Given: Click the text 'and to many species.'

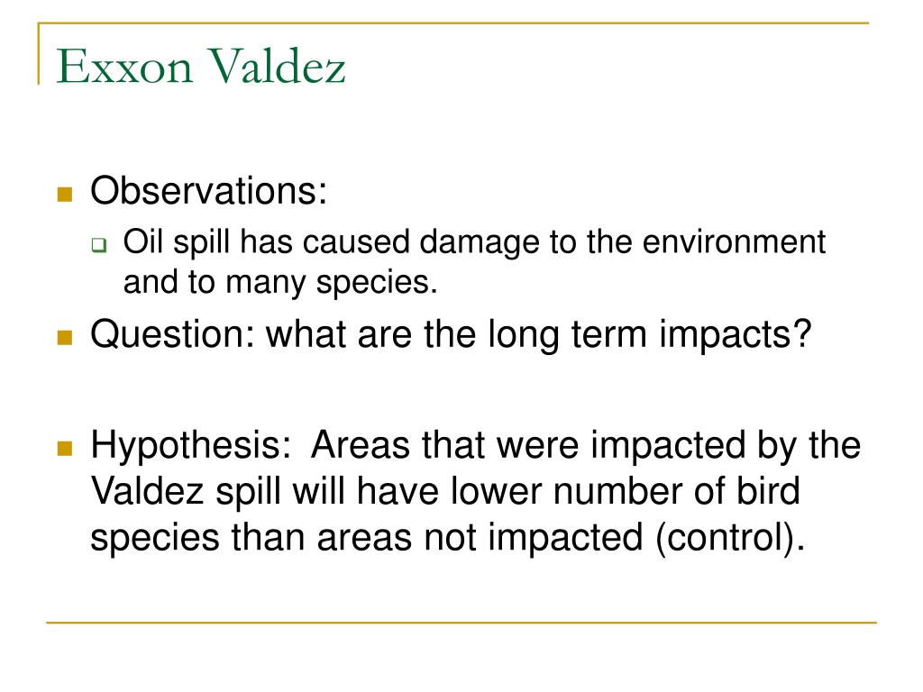Looking at the screenshot, I should pyautogui.click(x=280, y=282).
